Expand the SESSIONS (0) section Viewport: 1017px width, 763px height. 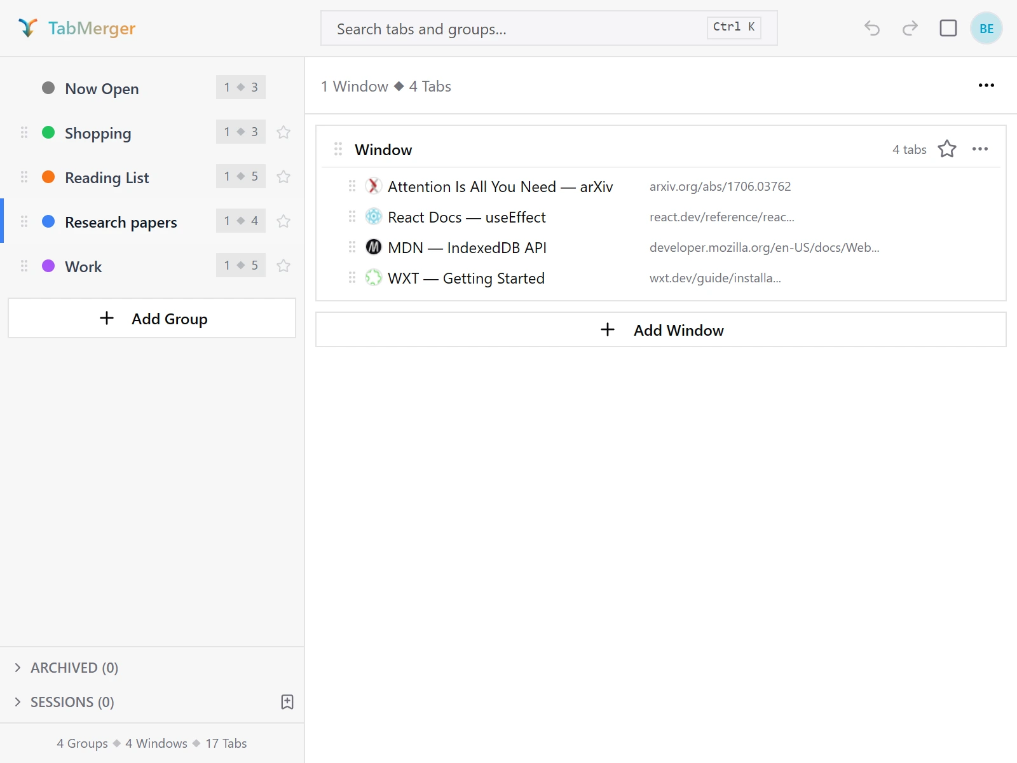72,702
